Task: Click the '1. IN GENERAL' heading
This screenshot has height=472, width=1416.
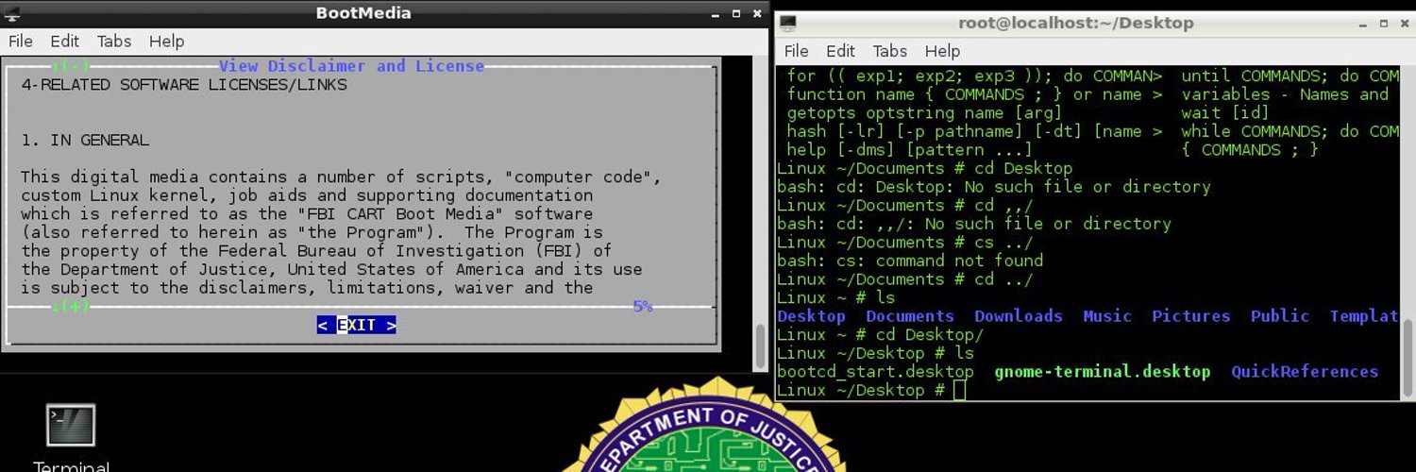Action: pos(85,140)
